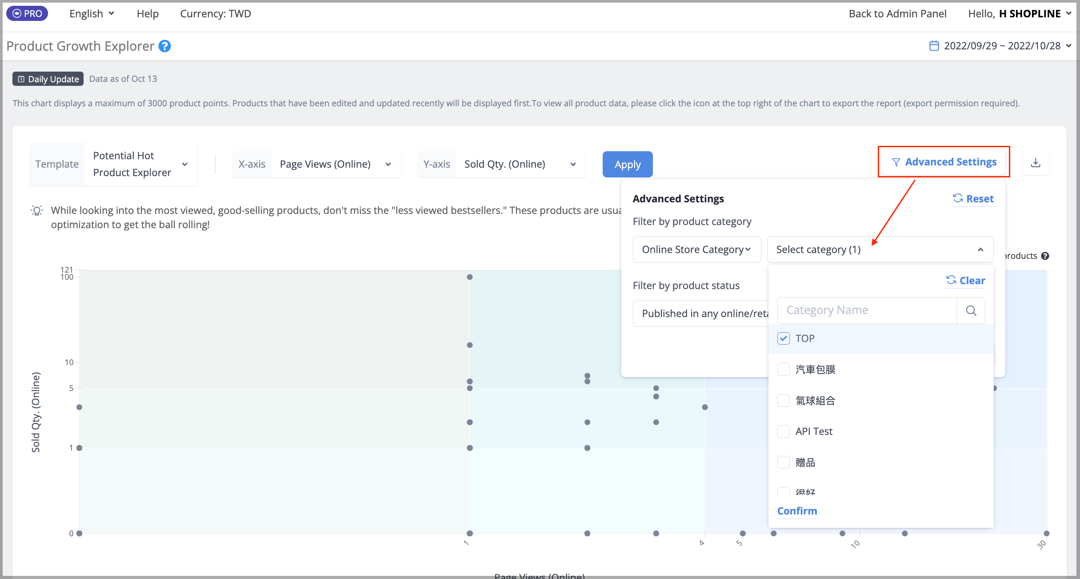Open the English language menu
Viewport: 1080px width, 579px height.
92,14
